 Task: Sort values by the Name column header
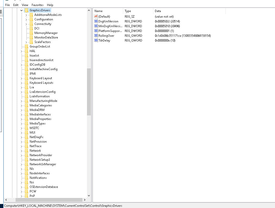coord(108,11)
